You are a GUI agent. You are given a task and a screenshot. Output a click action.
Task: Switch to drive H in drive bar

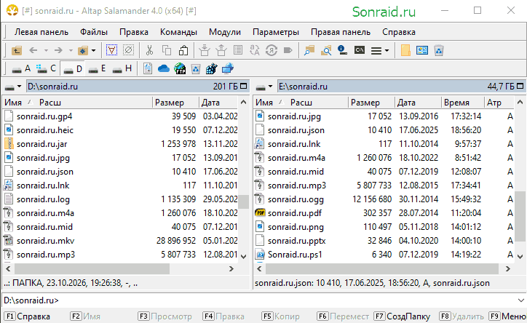tap(122, 69)
